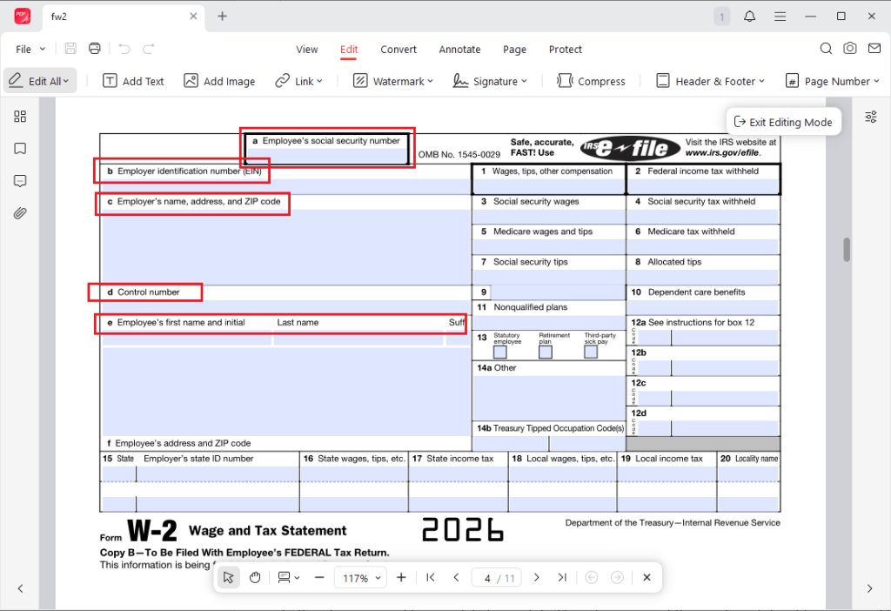Close the bottom navigation bar
Viewport: 891px width, 611px height.
coord(646,577)
